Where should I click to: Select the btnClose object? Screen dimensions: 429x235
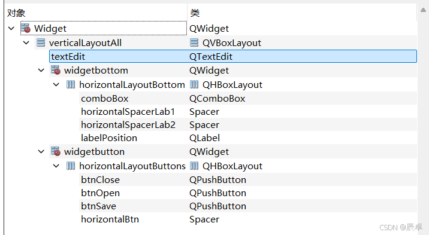(x=101, y=179)
